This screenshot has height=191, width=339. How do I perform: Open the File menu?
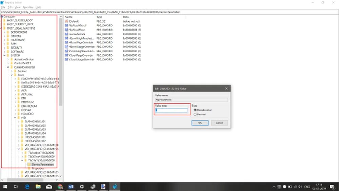pyautogui.click(x=3, y=7)
